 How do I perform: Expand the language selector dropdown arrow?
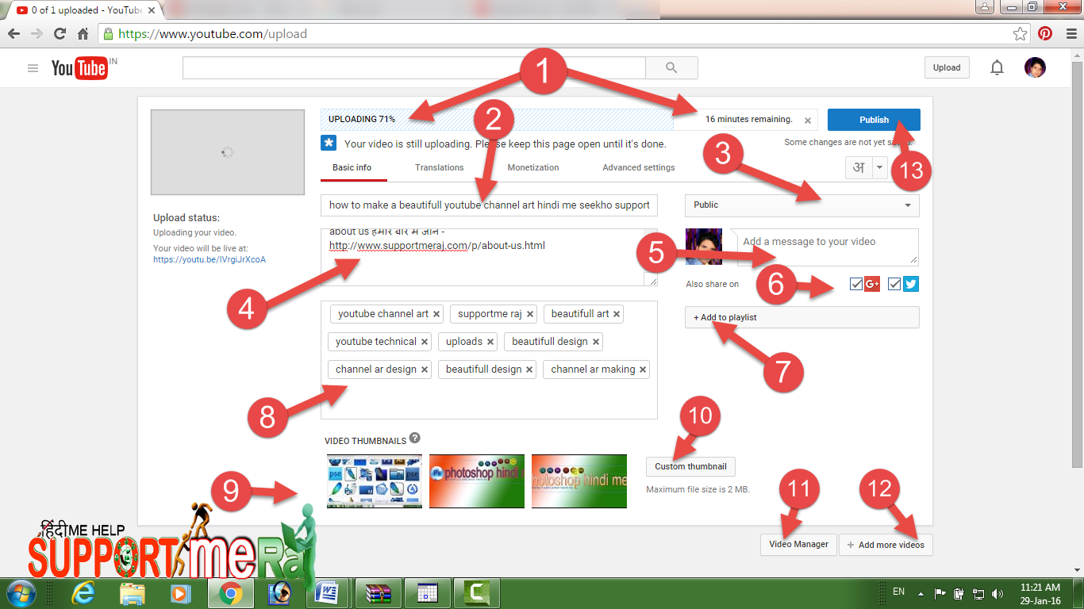click(x=879, y=168)
